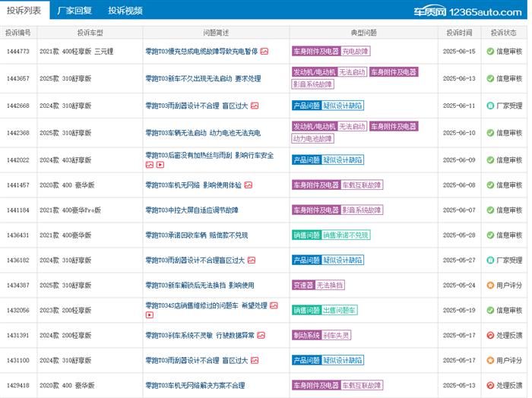Open complaint 零跑T03新车不久出现无法启动 要求处理
Screen dimensions: 532x398
203,78
